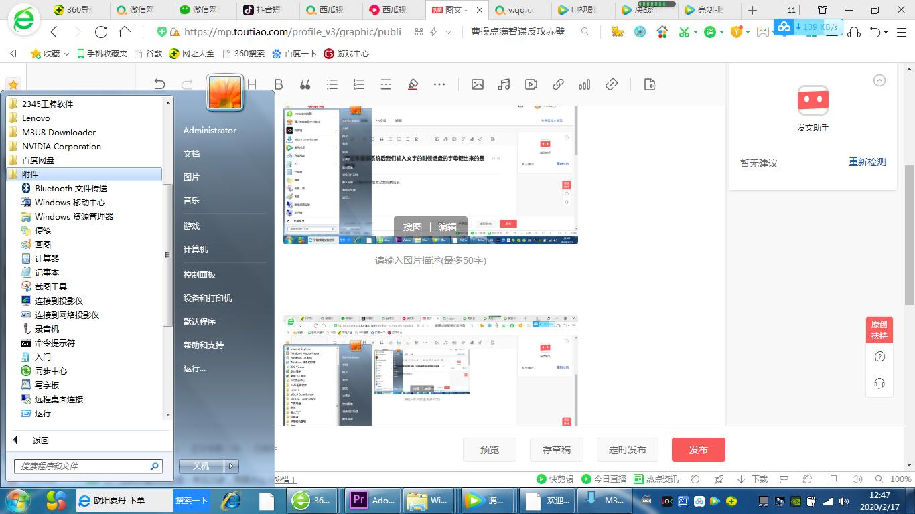Click the 重新检测 link
Image resolution: width=915 pixels, height=514 pixels.
[867, 162]
